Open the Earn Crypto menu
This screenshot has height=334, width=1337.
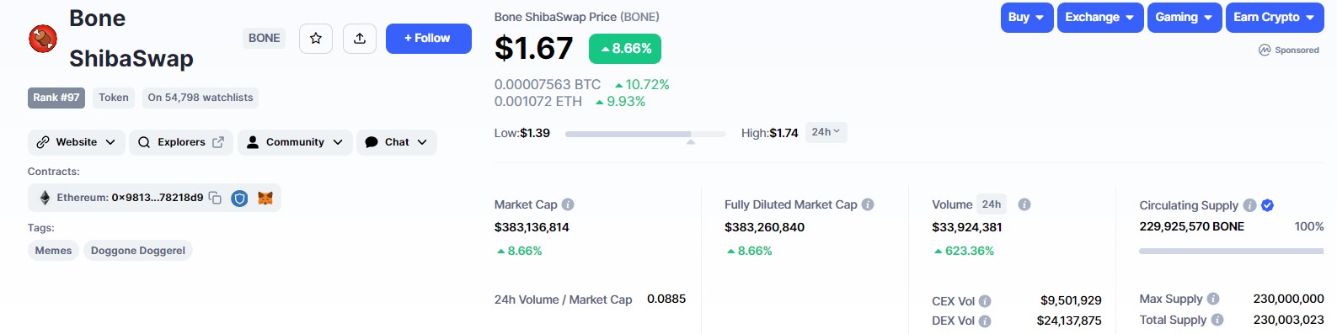click(x=1275, y=18)
